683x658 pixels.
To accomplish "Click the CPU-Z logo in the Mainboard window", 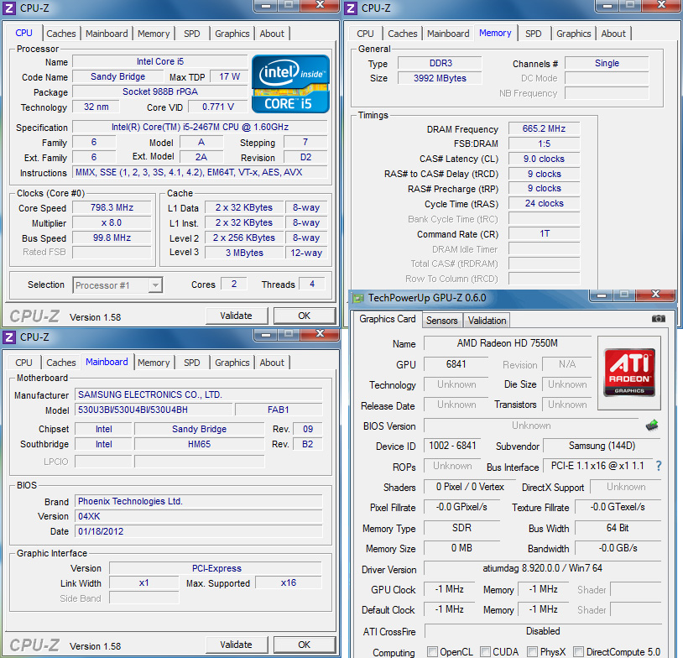I will click(34, 645).
